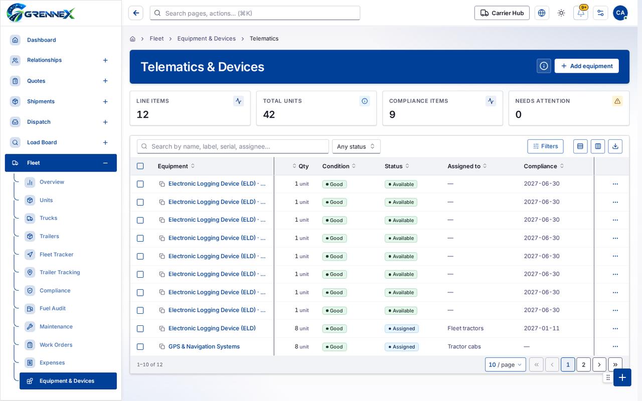Open the column settings icon
This screenshot has width=642, height=401.
coord(598,146)
